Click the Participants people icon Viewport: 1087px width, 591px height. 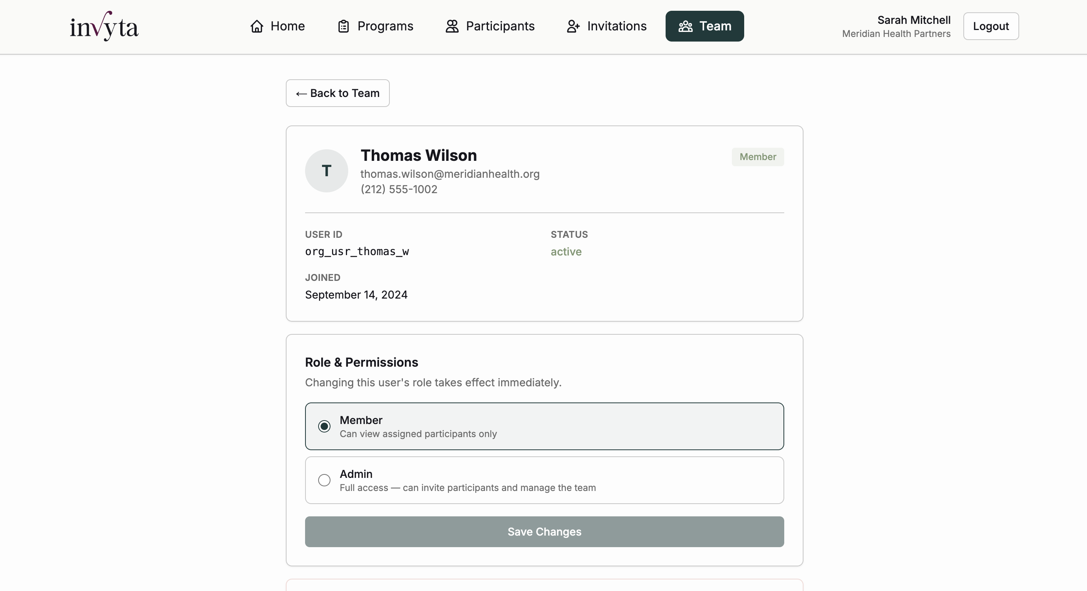click(x=452, y=26)
